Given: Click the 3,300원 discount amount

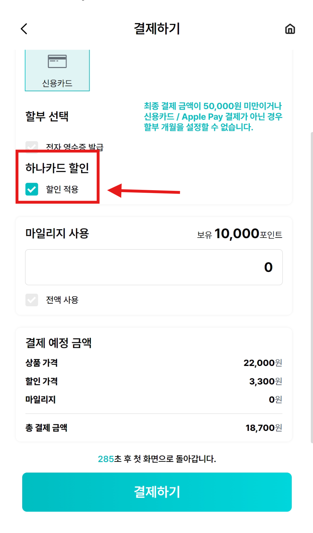Looking at the screenshot, I should 265,381.
